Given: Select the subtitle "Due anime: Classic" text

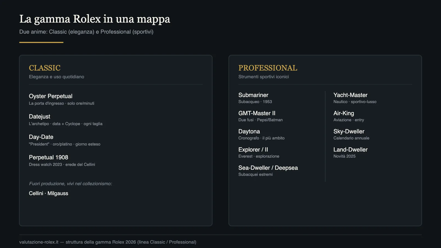Looking at the screenshot, I should pyautogui.click(x=43, y=32).
